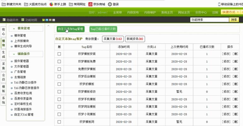The height and width of the screenshot is (126, 243).
Task: Switch to the 核心 vertical tab
Action: coord(3,31)
